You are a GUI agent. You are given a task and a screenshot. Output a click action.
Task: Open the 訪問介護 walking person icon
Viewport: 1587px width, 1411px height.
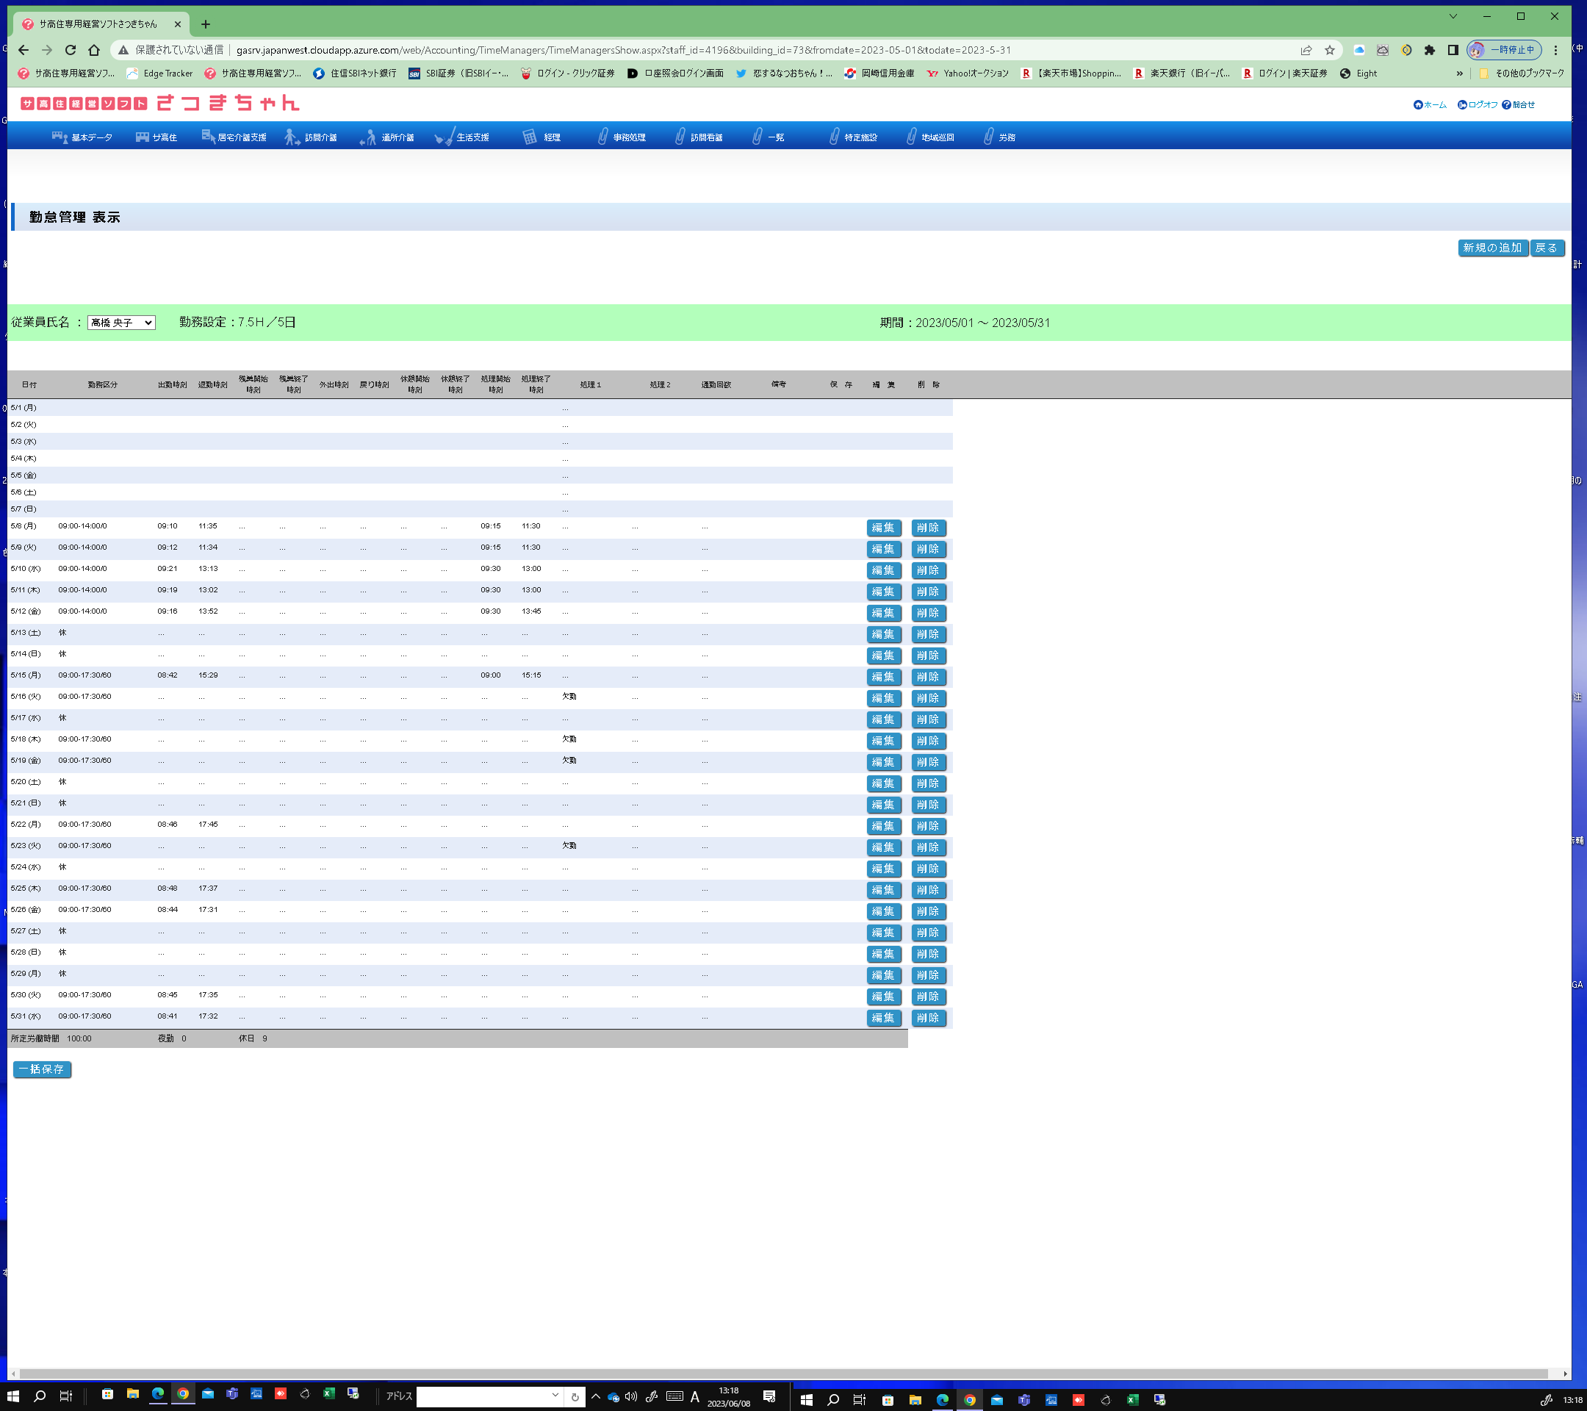tap(291, 137)
